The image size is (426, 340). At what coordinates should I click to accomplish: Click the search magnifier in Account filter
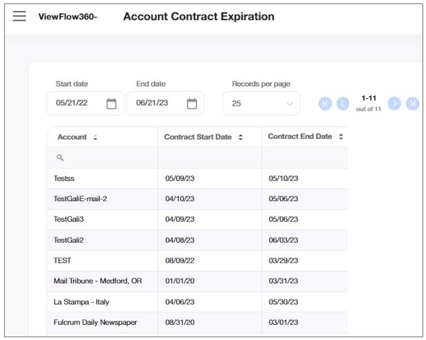click(x=60, y=158)
